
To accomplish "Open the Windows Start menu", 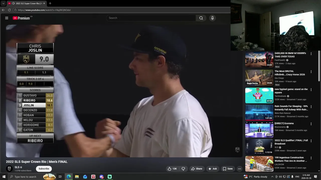I will tap(4, 177).
